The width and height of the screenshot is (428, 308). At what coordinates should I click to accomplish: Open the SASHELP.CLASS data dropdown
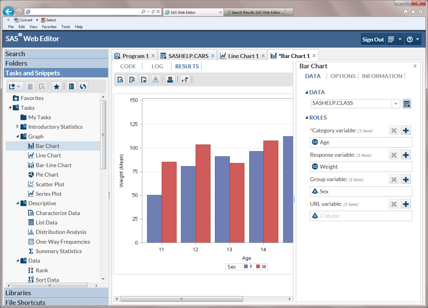(396, 104)
